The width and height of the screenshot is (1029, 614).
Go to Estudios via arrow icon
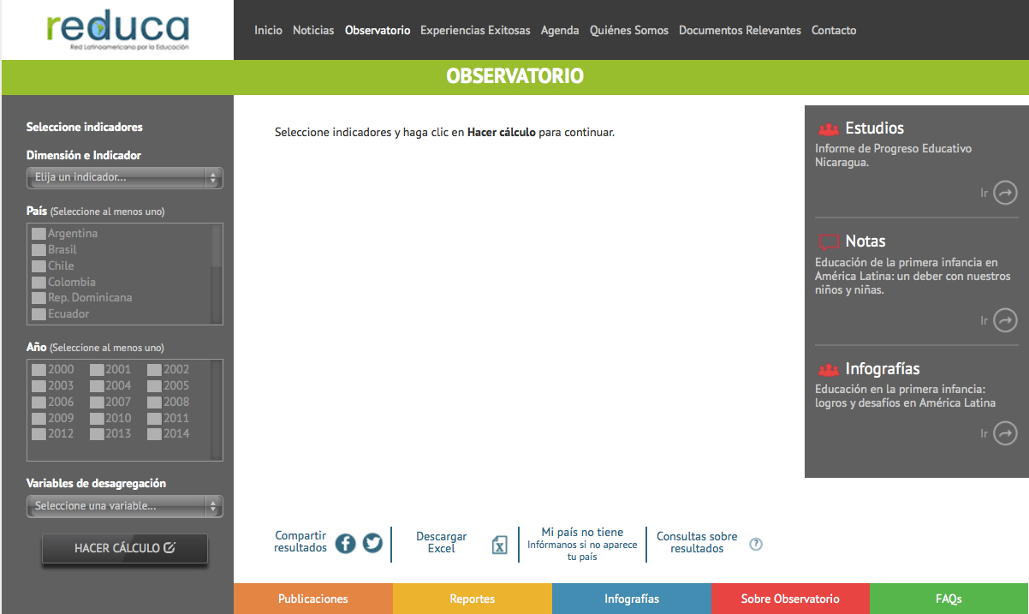1005,193
